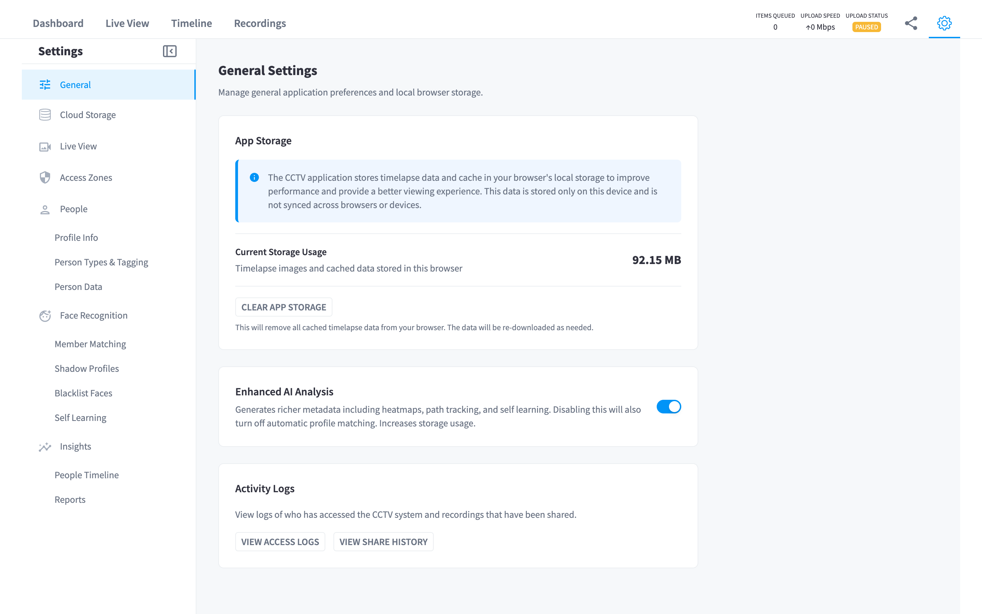This screenshot has width=982, height=614.
Task: Collapse the Settings sidebar panel icon
Action: pyautogui.click(x=169, y=51)
